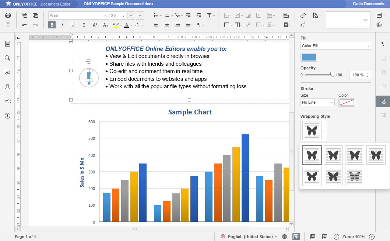390x241 pixels.
Task: Click the Undo arrow
Action: (x=25, y=25)
